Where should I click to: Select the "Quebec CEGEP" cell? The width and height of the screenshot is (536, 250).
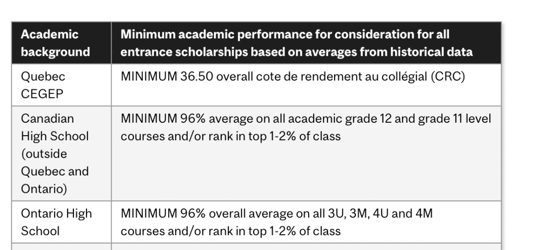pyautogui.click(x=62, y=85)
